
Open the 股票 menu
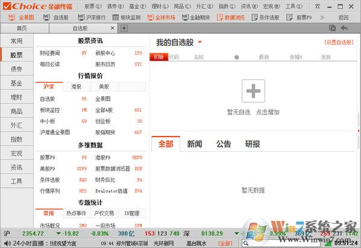click(x=93, y=6)
